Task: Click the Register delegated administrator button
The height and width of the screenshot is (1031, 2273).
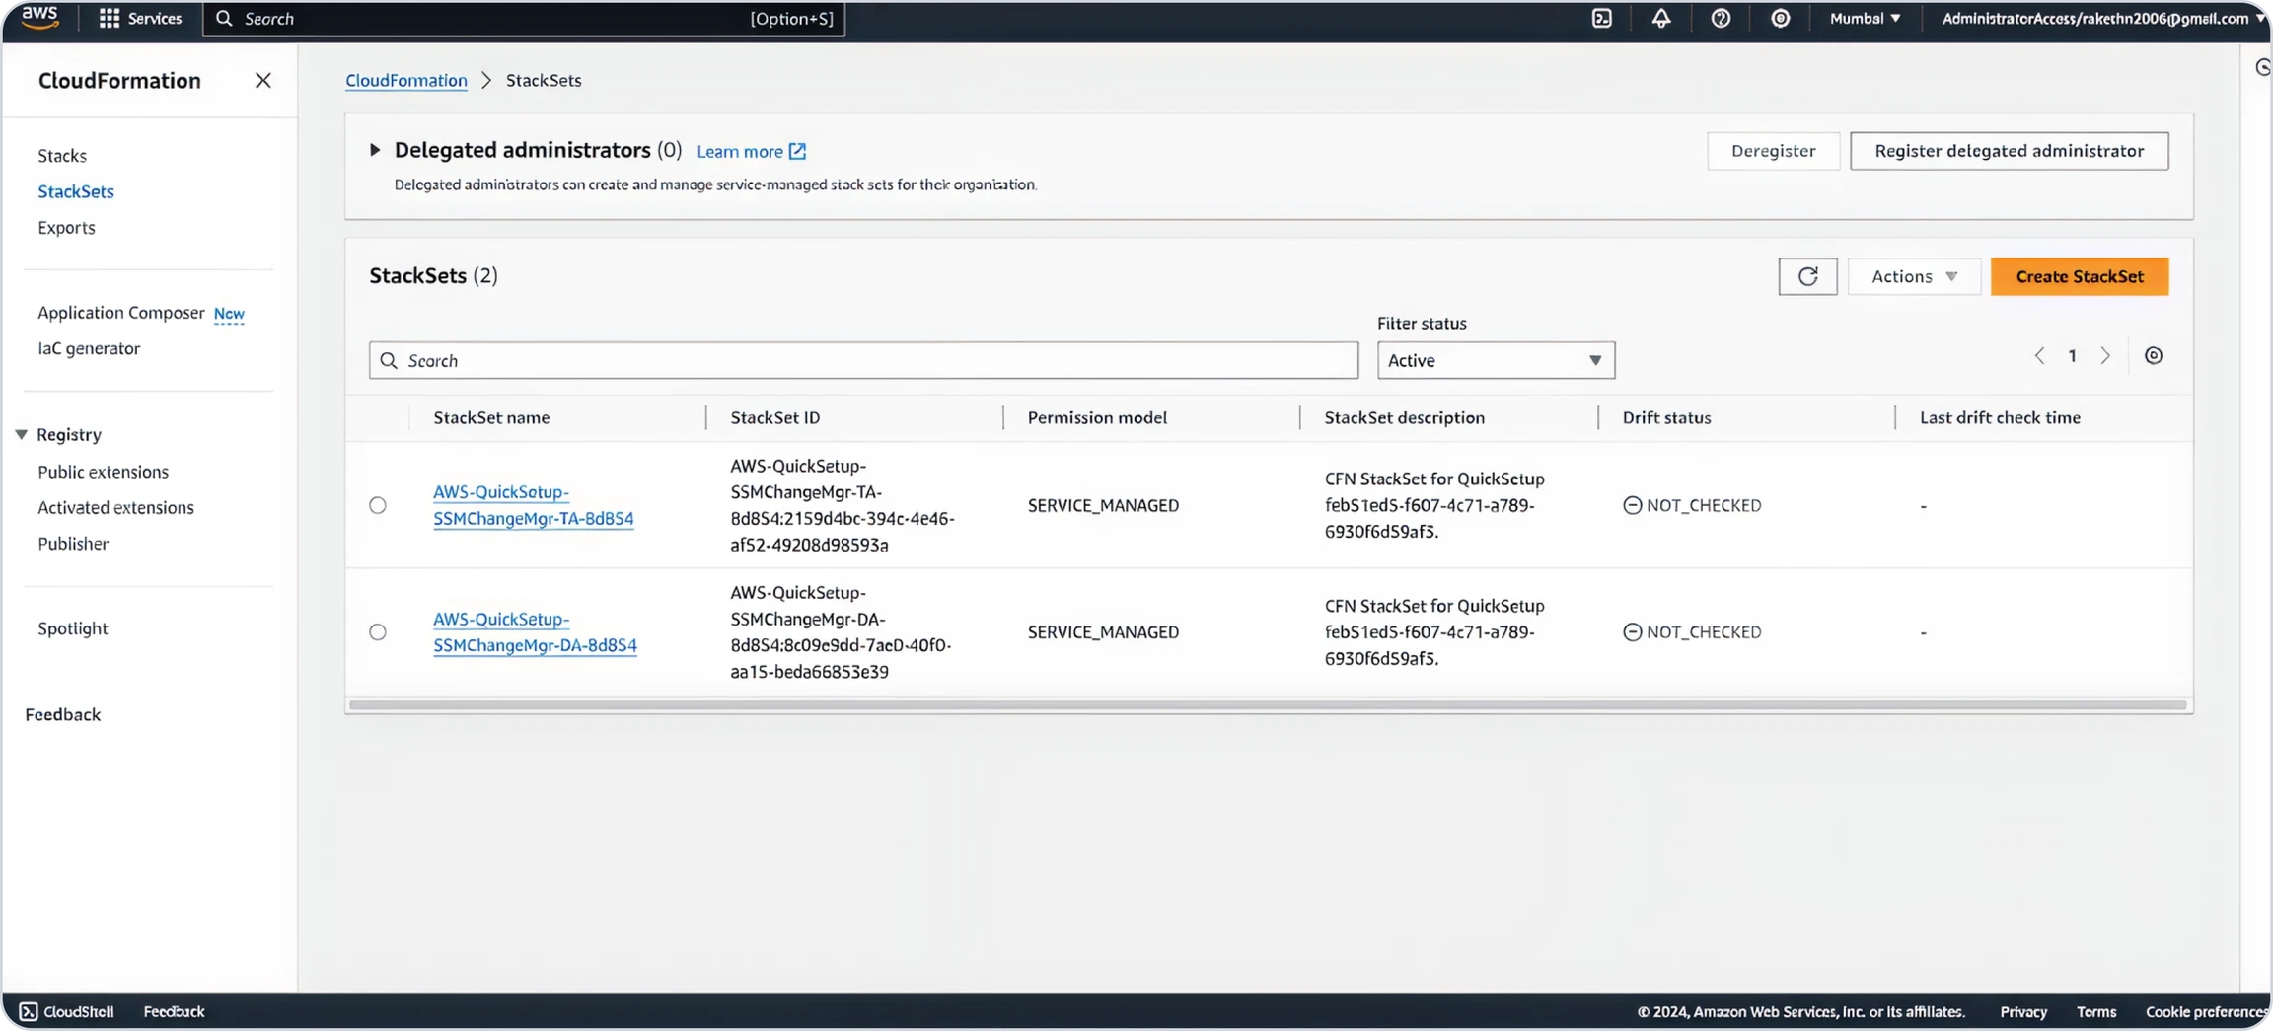Action: (x=2009, y=151)
